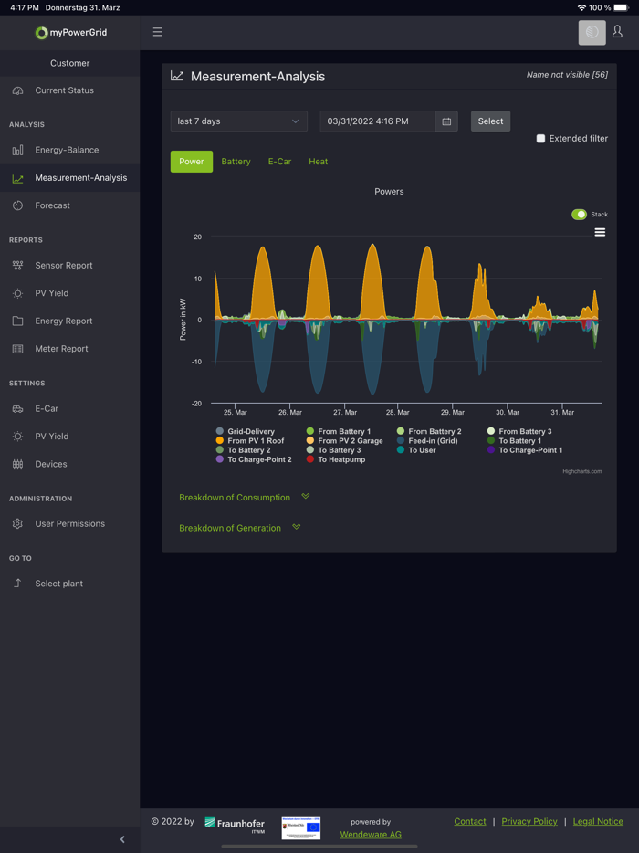The height and width of the screenshot is (853, 639).
Task: Open the Privacy Policy link
Action: [x=529, y=821]
